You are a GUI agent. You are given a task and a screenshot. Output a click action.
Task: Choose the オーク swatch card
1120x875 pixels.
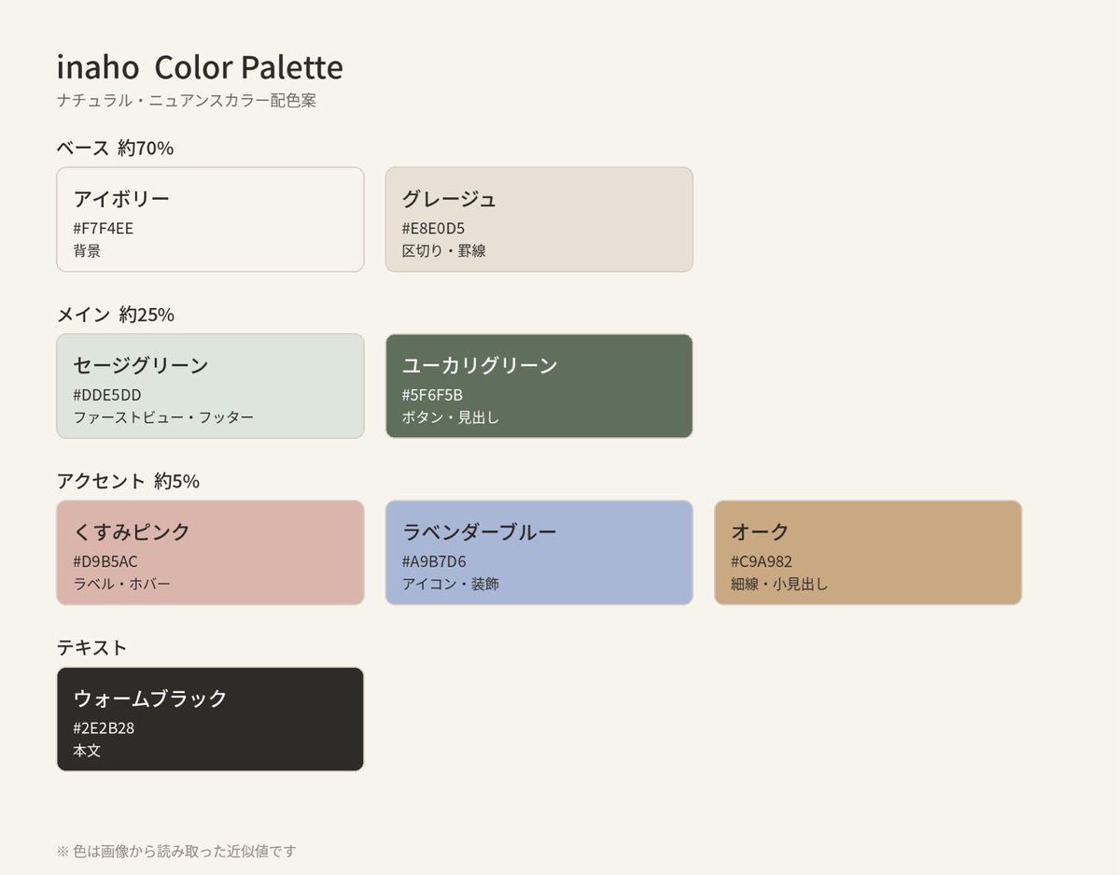tap(868, 553)
